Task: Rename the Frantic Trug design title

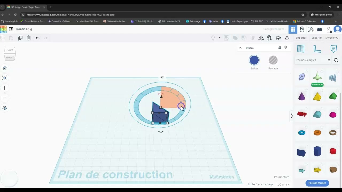Action: tap(24, 29)
